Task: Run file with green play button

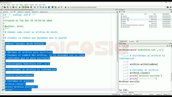Action: 20,7
